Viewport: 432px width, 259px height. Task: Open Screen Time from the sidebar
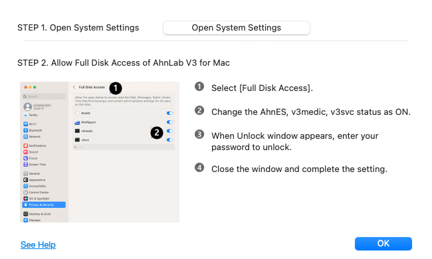coord(35,165)
